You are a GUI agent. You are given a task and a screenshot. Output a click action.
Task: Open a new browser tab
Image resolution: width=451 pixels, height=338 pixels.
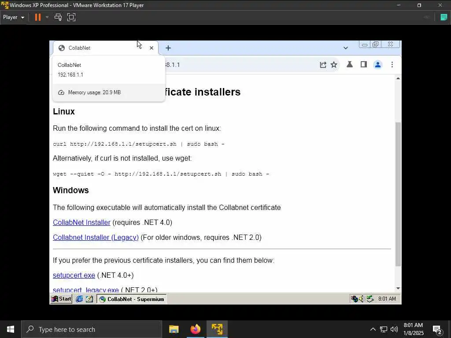(x=168, y=48)
